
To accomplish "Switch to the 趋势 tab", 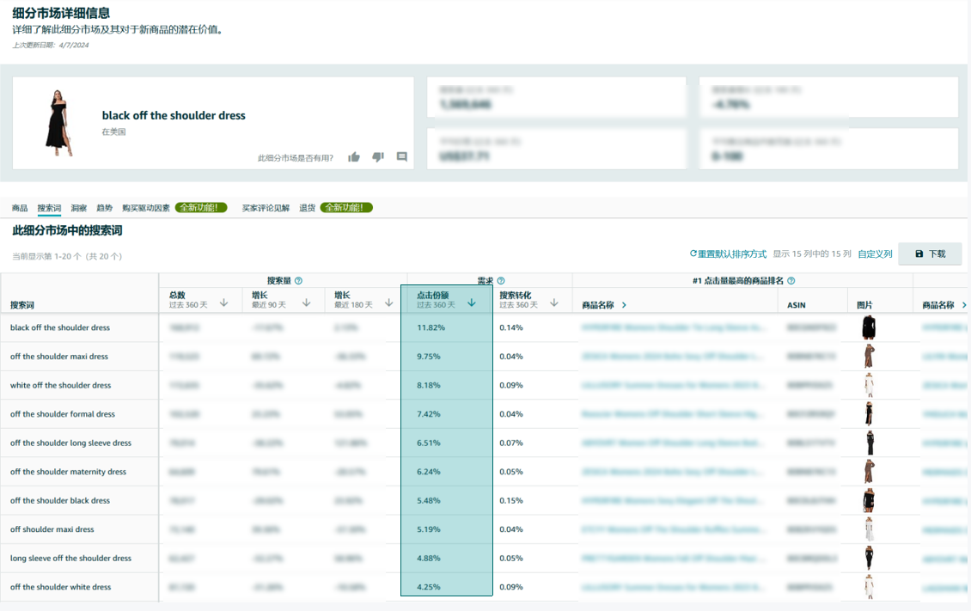I will tap(104, 208).
